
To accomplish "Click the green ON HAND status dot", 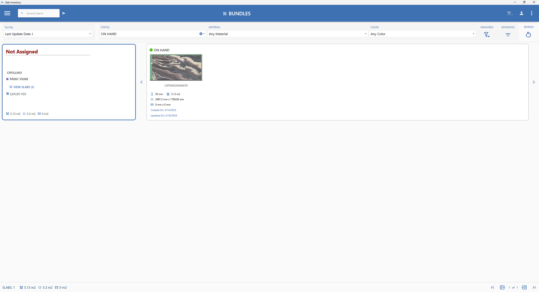I will point(151,50).
